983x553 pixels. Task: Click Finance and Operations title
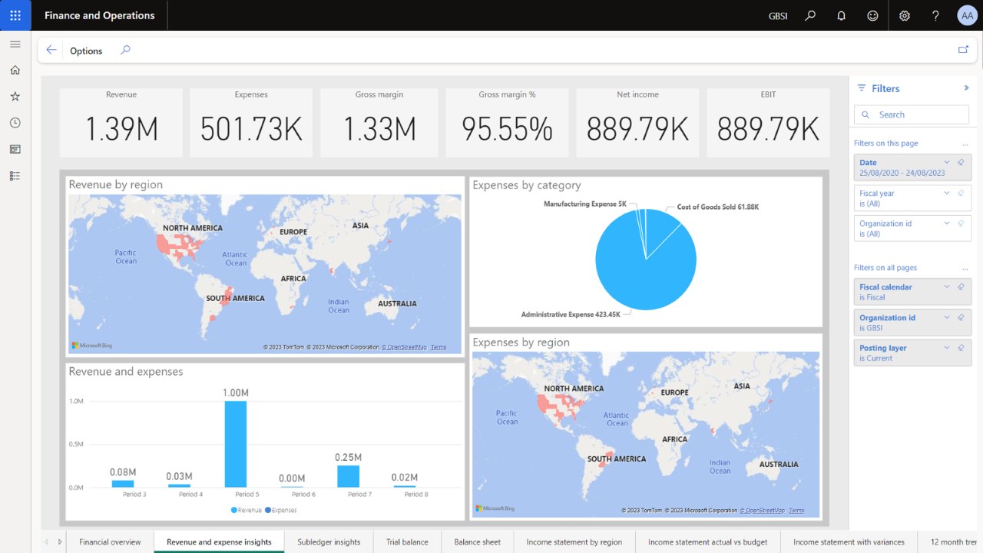point(99,15)
